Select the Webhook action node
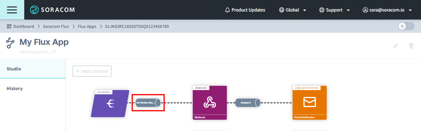 (x=210, y=103)
